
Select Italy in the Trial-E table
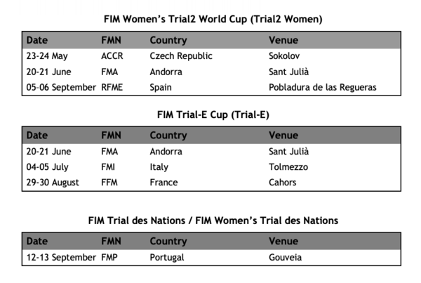159,167
